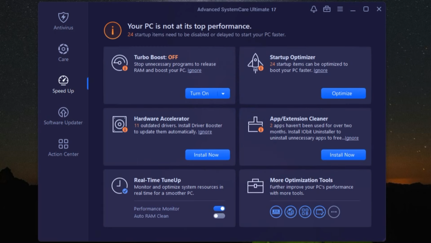Click the Turbo Boost gauge icon

120,63
